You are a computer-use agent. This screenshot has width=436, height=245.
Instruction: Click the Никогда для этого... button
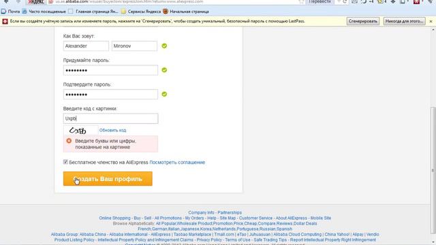(x=404, y=21)
